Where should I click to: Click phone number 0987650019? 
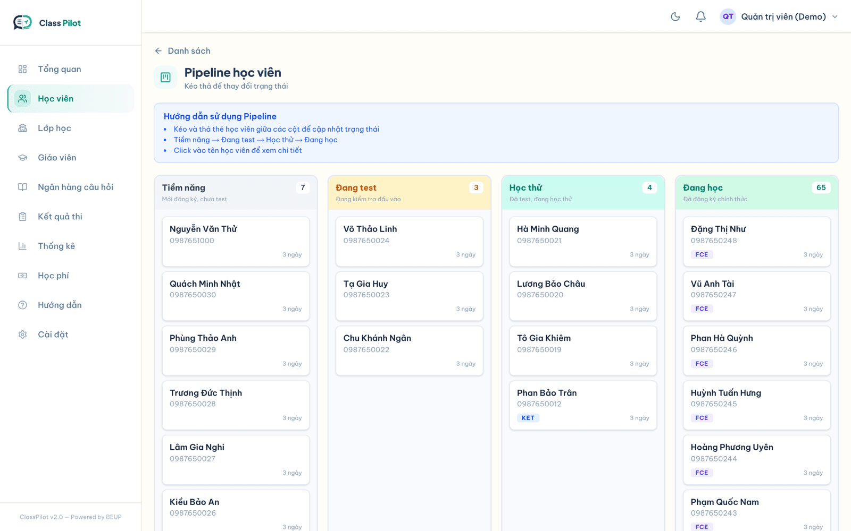[x=539, y=349]
